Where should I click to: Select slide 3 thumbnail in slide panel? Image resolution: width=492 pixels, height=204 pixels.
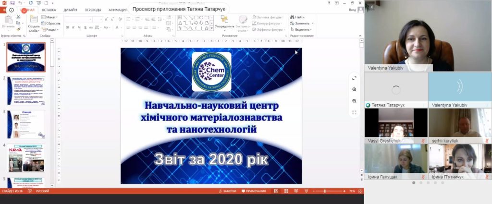tap(26, 124)
